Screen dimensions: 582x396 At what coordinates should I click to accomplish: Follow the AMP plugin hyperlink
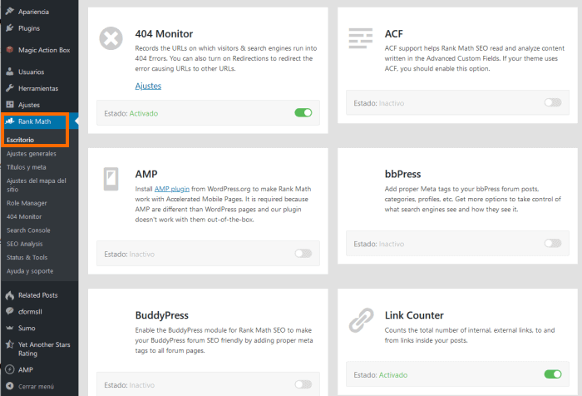click(x=172, y=189)
